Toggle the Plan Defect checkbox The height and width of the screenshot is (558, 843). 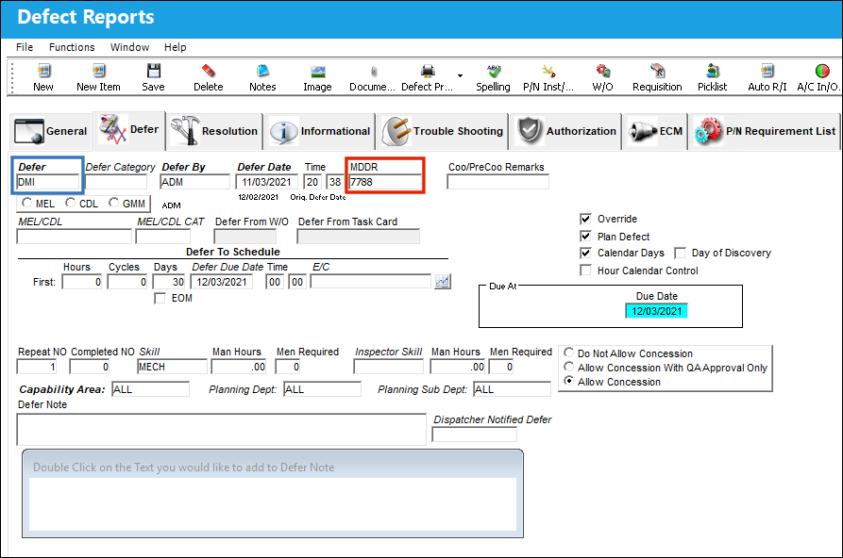point(585,237)
